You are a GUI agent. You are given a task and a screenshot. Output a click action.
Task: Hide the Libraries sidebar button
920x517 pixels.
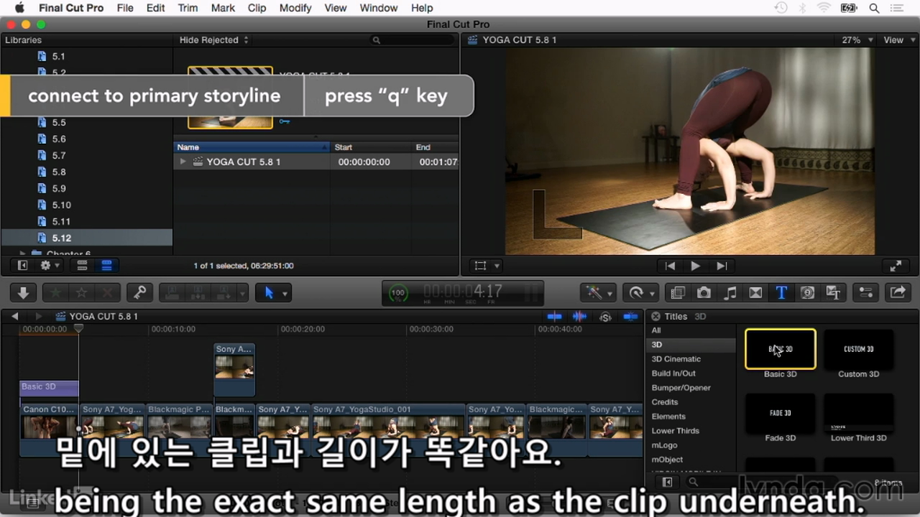coord(22,266)
